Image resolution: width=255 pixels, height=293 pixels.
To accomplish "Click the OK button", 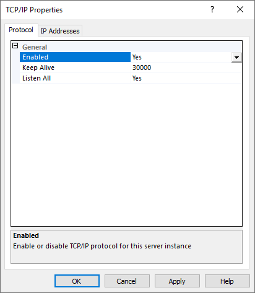I will click(77, 281).
